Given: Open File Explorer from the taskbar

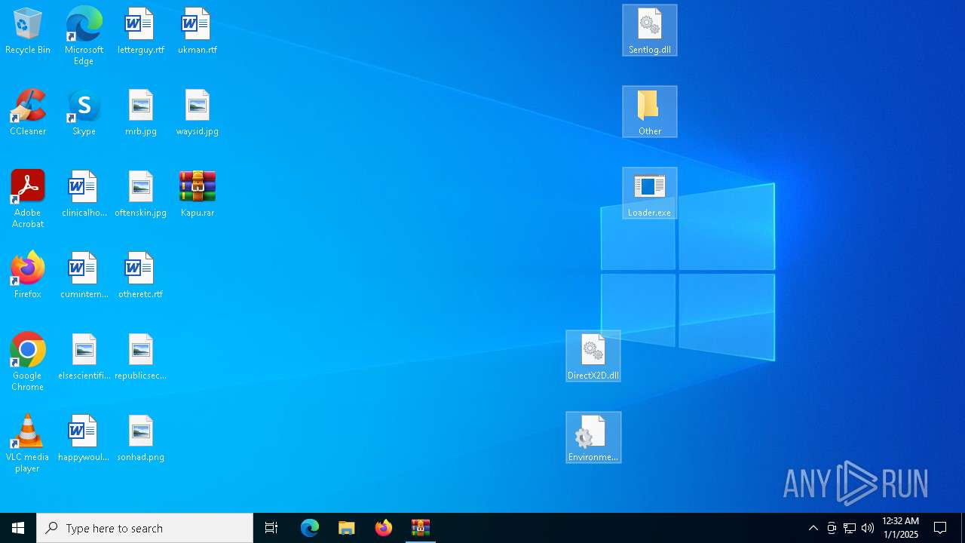Looking at the screenshot, I should tap(347, 528).
